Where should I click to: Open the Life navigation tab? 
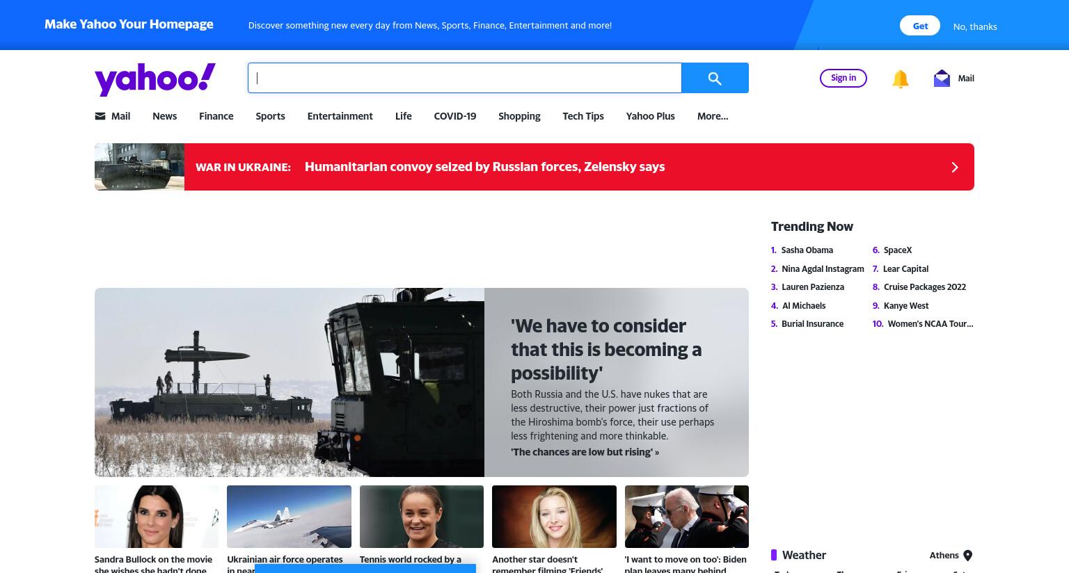click(403, 116)
